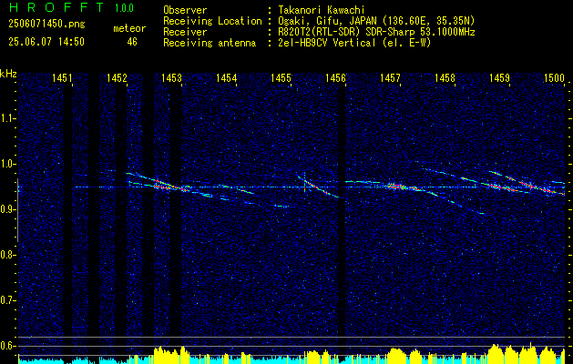
Task: Click the Receiver label
Action: (x=185, y=32)
